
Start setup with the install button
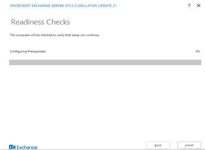(189, 145)
